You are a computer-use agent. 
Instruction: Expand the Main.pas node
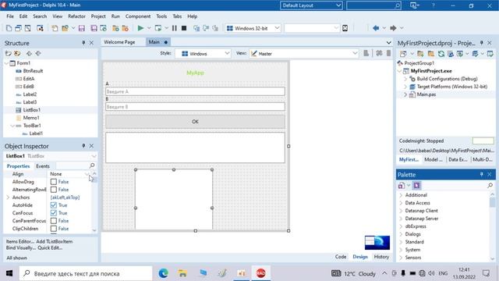tap(405, 94)
